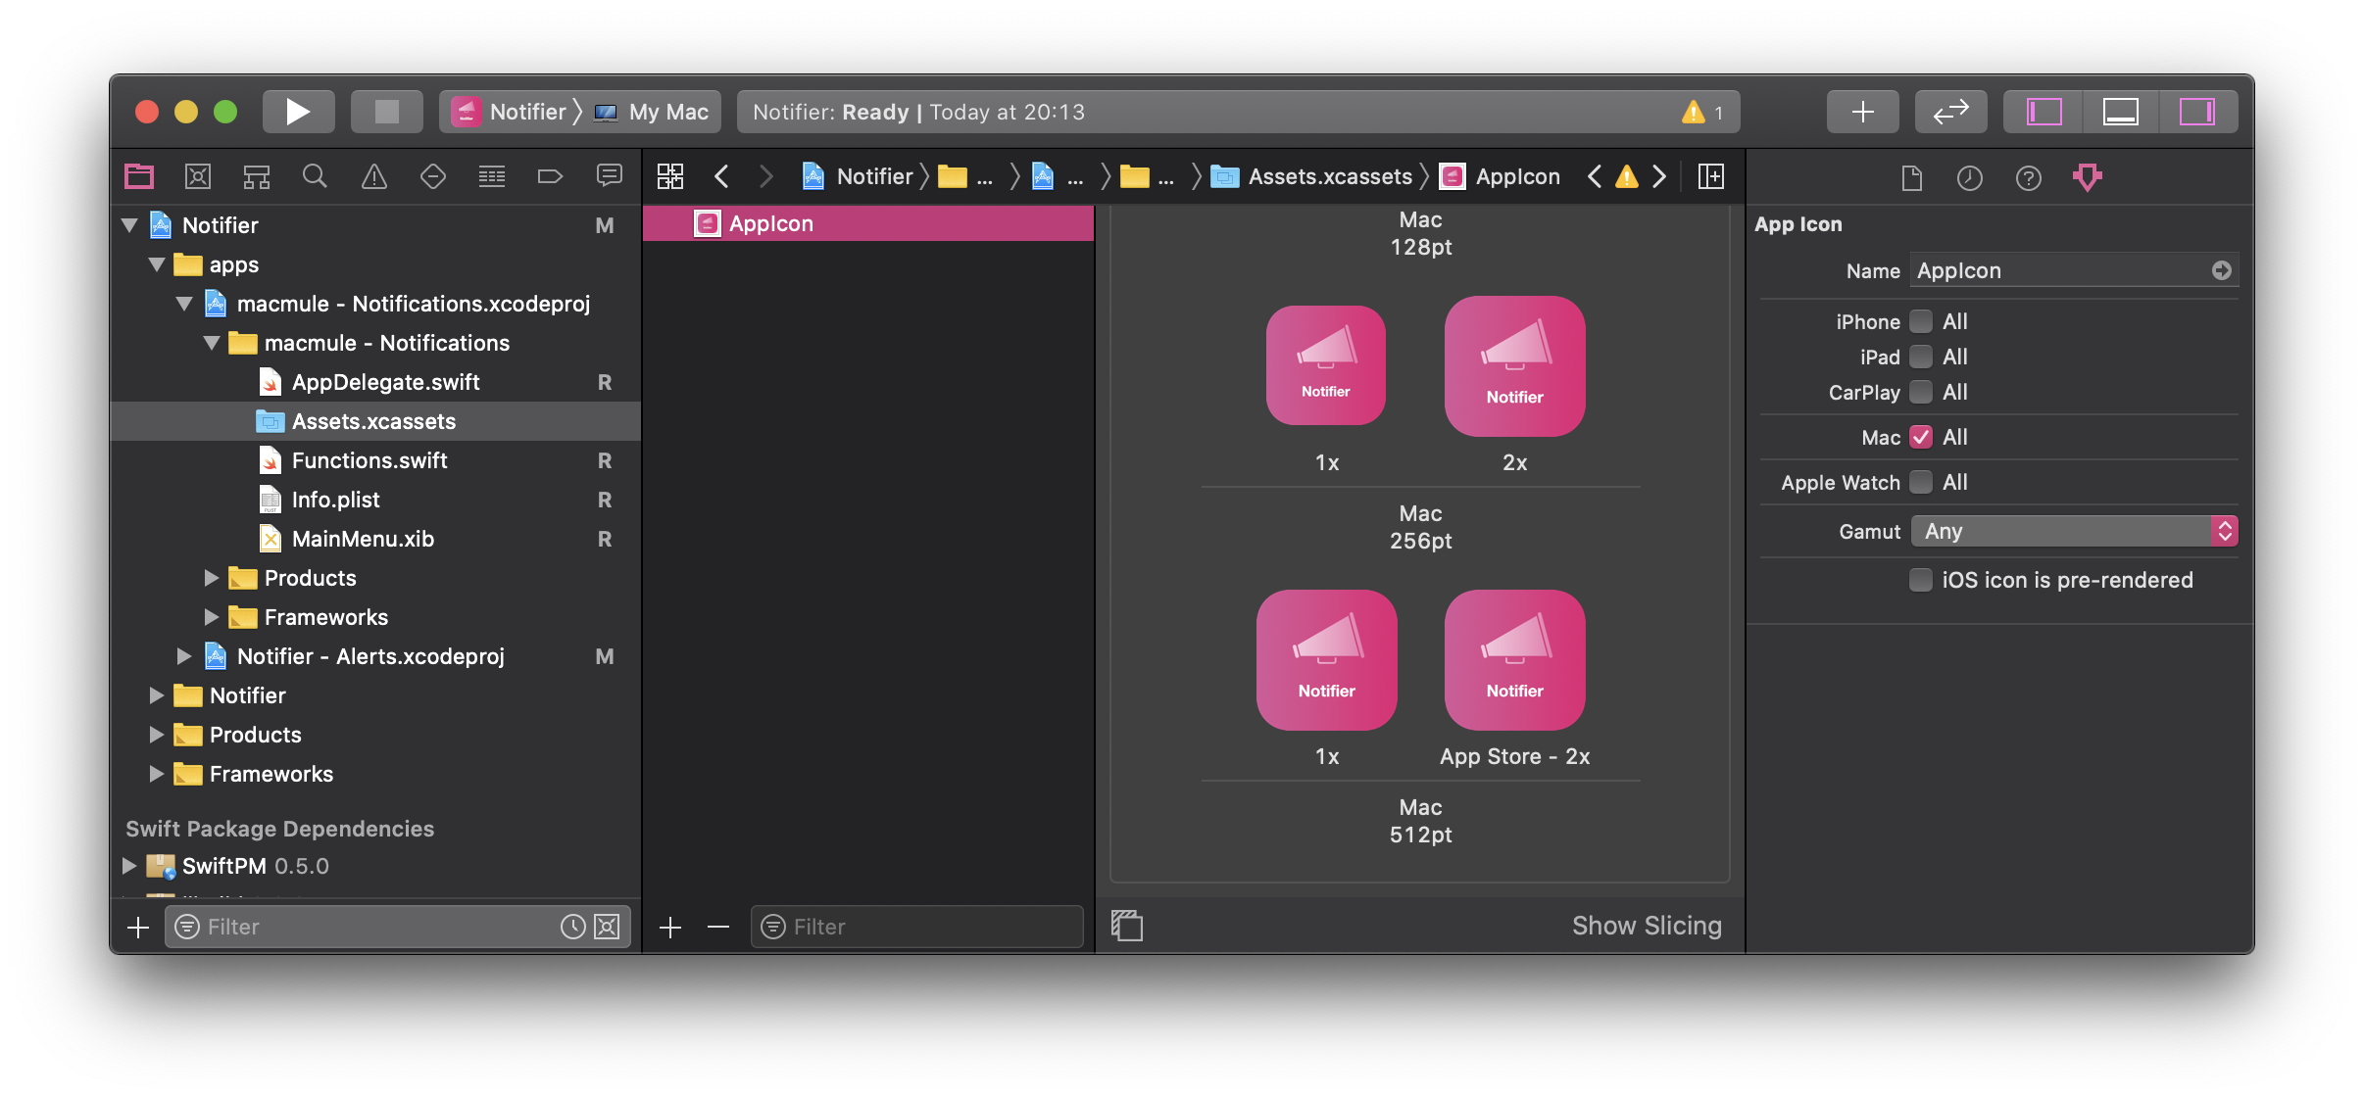Viewport: 2364px width, 1099px height.
Task: Open the Source Control navigator icon
Action: [197, 176]
